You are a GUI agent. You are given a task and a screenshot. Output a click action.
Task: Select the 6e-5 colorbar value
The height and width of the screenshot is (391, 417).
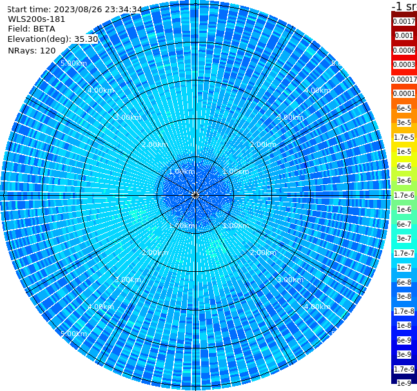pyautogui.click(x=404, y=108)
